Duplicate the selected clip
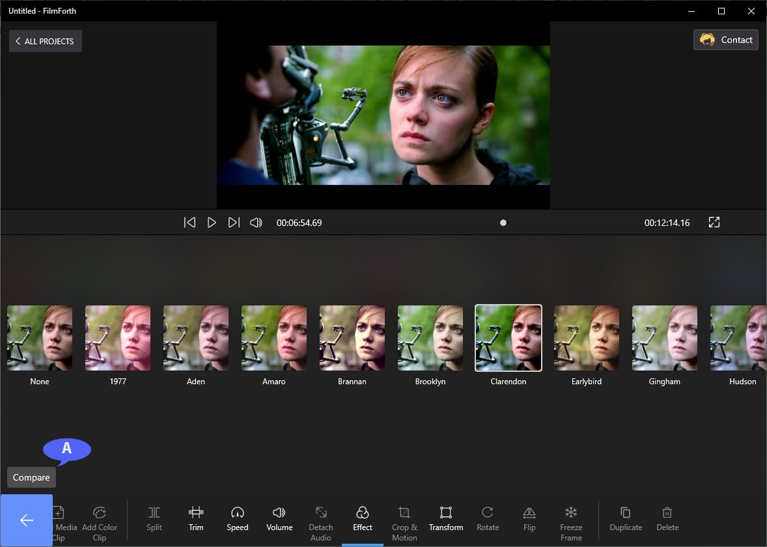The width and height of the screenshot is (767, 547). click(x=626, y=519)
